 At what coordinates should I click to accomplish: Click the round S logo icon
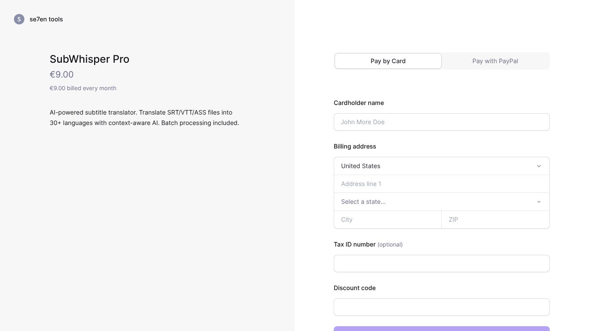[19, 19]
